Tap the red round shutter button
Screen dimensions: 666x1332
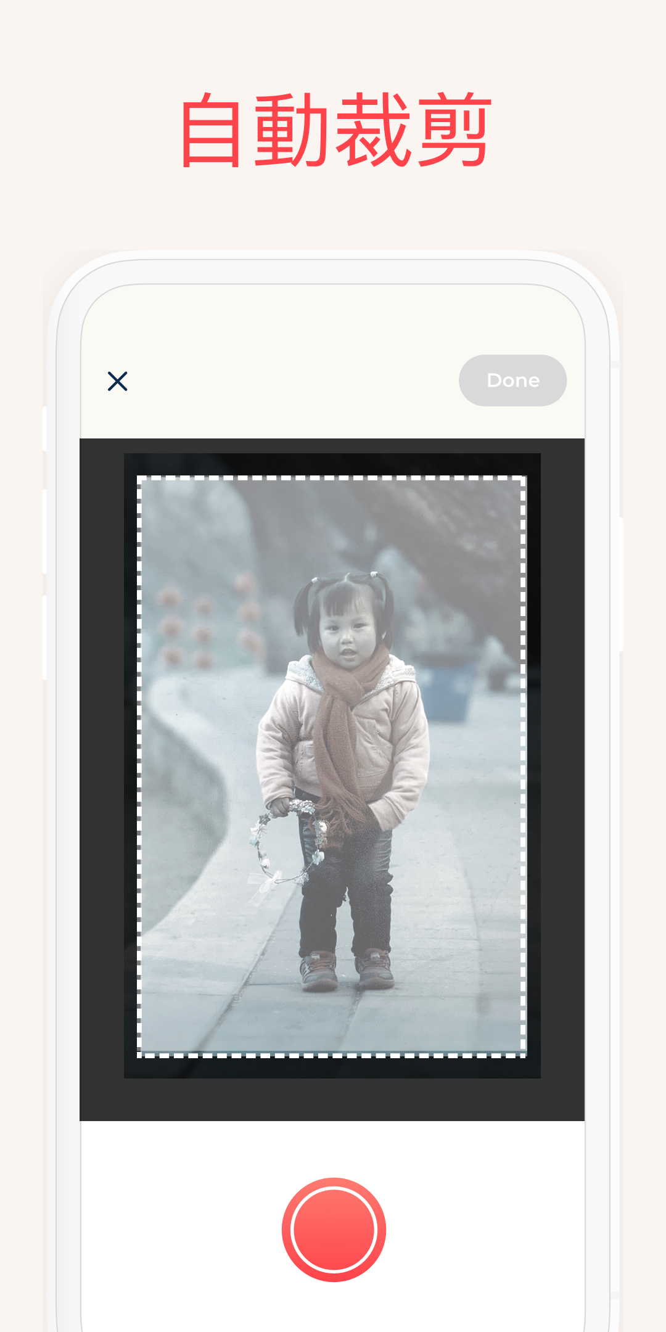point(334,1230)
